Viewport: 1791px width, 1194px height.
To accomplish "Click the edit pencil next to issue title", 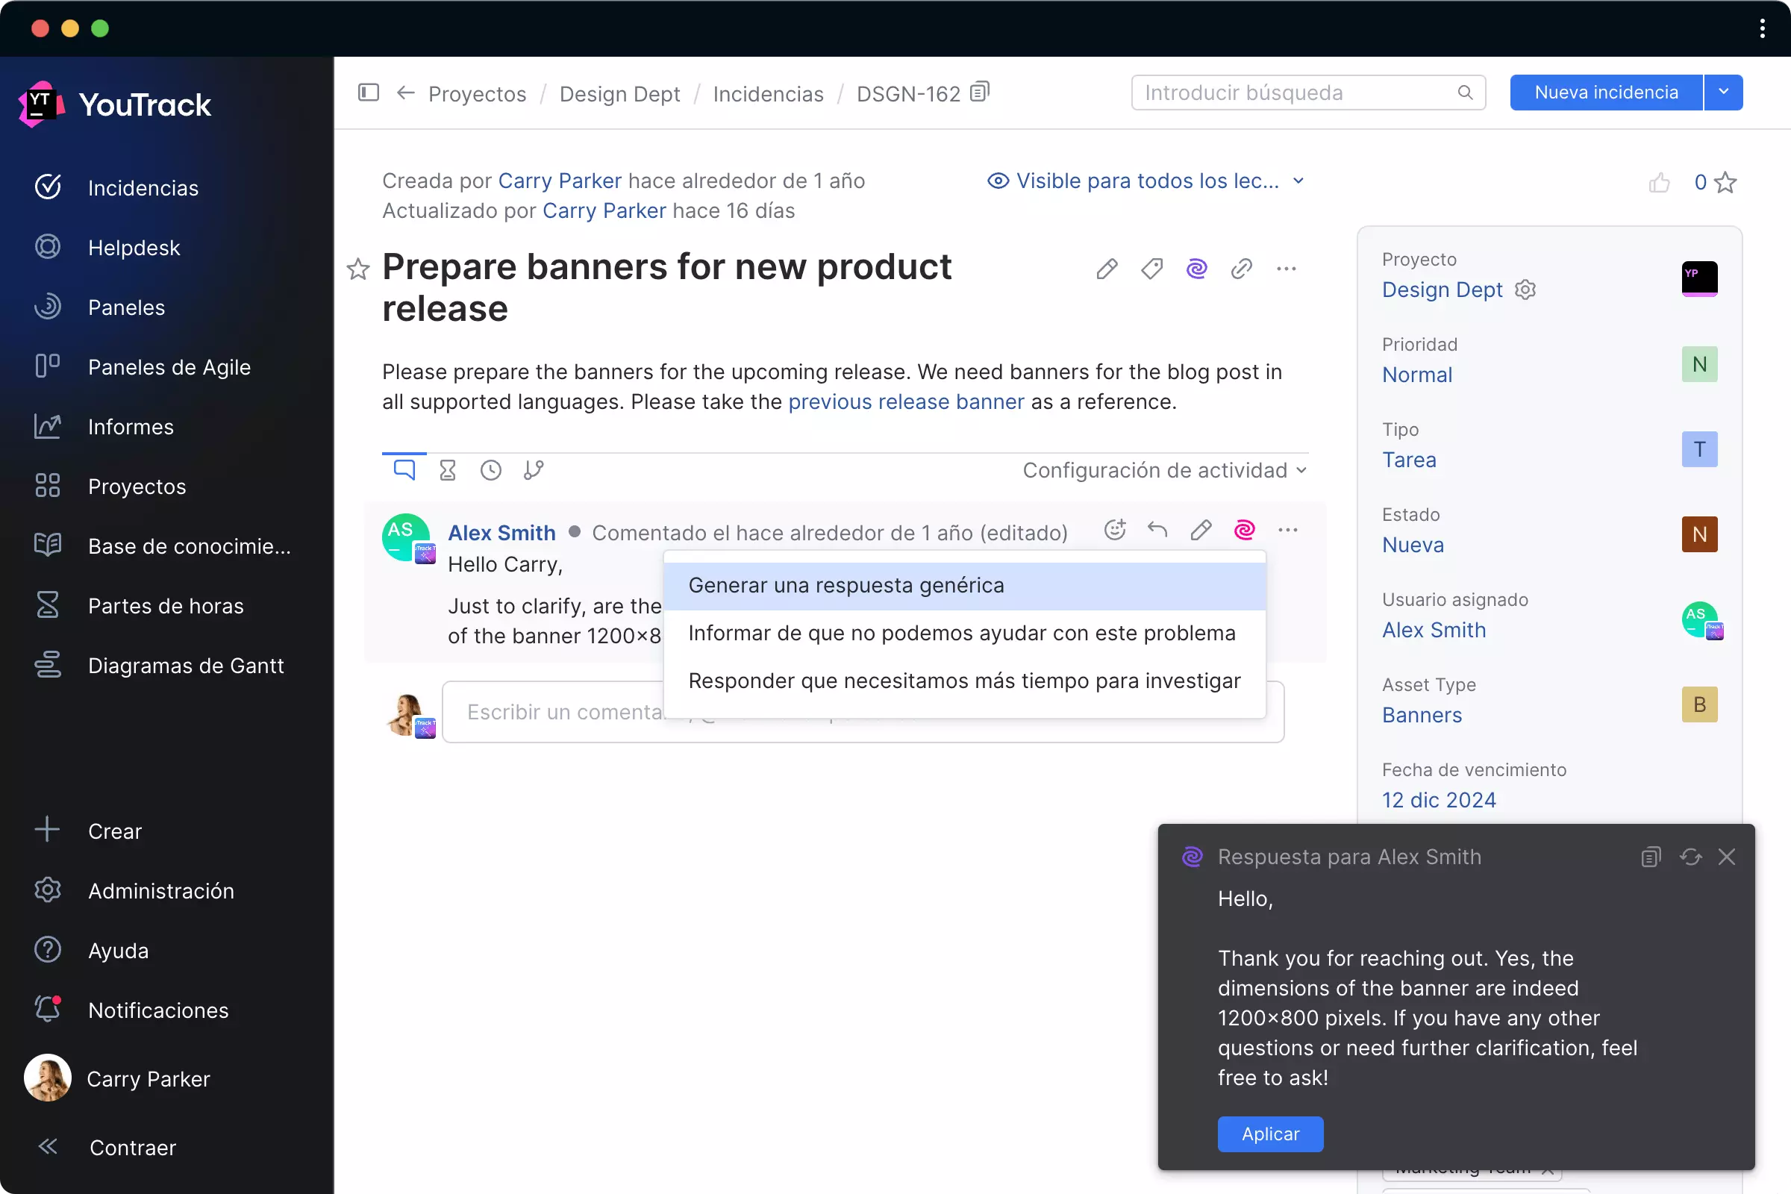I will 1107,269.
